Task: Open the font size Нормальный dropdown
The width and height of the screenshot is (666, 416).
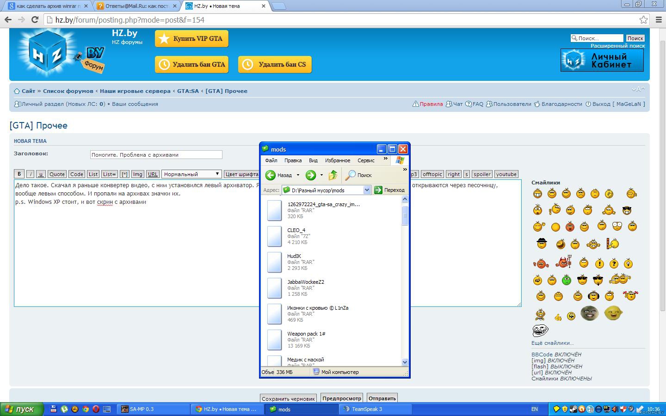Action: coord(191,174)
